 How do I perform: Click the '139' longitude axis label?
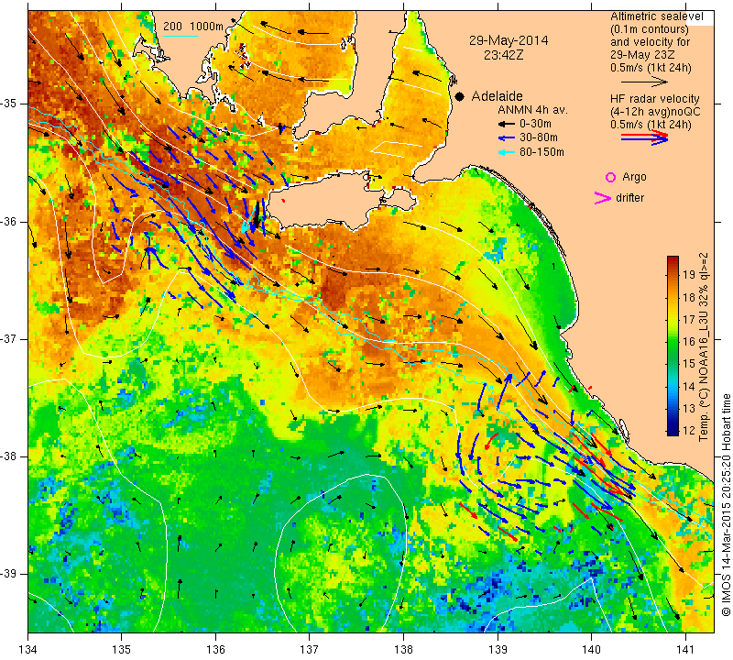498,650
